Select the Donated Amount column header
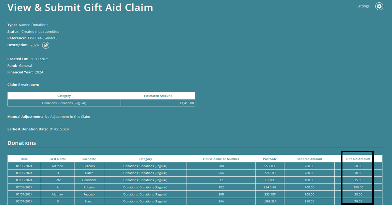Viewport: 392px width, 205px height. click(309, 159)
